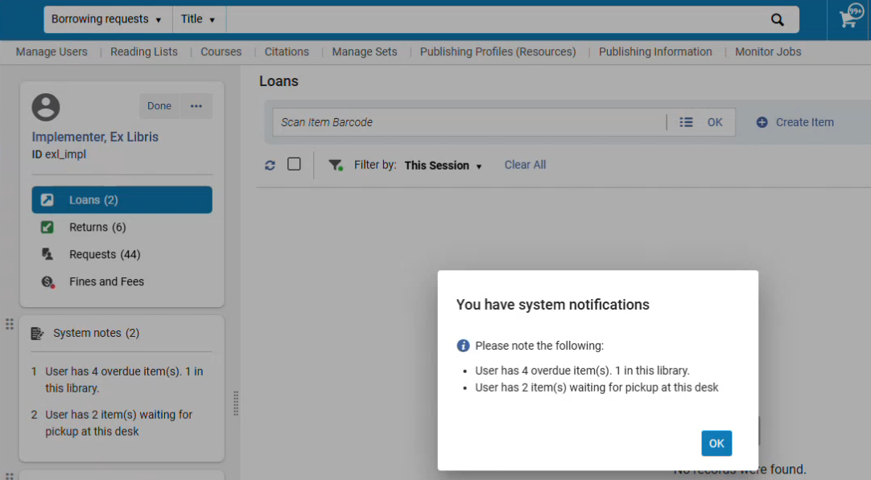Open the three-dot actions menu
871x480 pixels.
pyautogui.click(x=196, y=106)
